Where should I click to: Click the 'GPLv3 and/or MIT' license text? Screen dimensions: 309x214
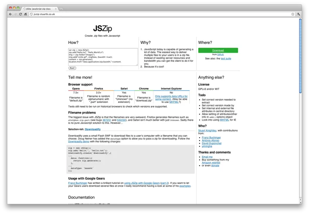click(x=209, y=89)
